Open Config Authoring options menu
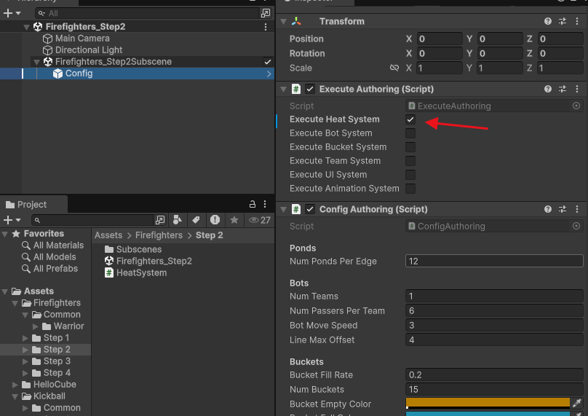The width and height of the screenshot is (588, 416). click(577, 209)
